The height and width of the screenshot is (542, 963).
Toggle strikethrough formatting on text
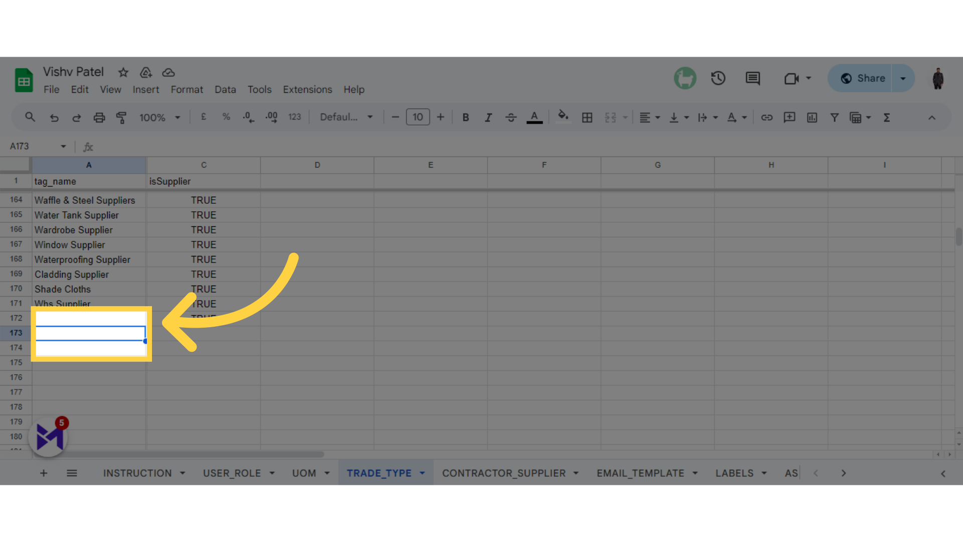tap(511, 117)
